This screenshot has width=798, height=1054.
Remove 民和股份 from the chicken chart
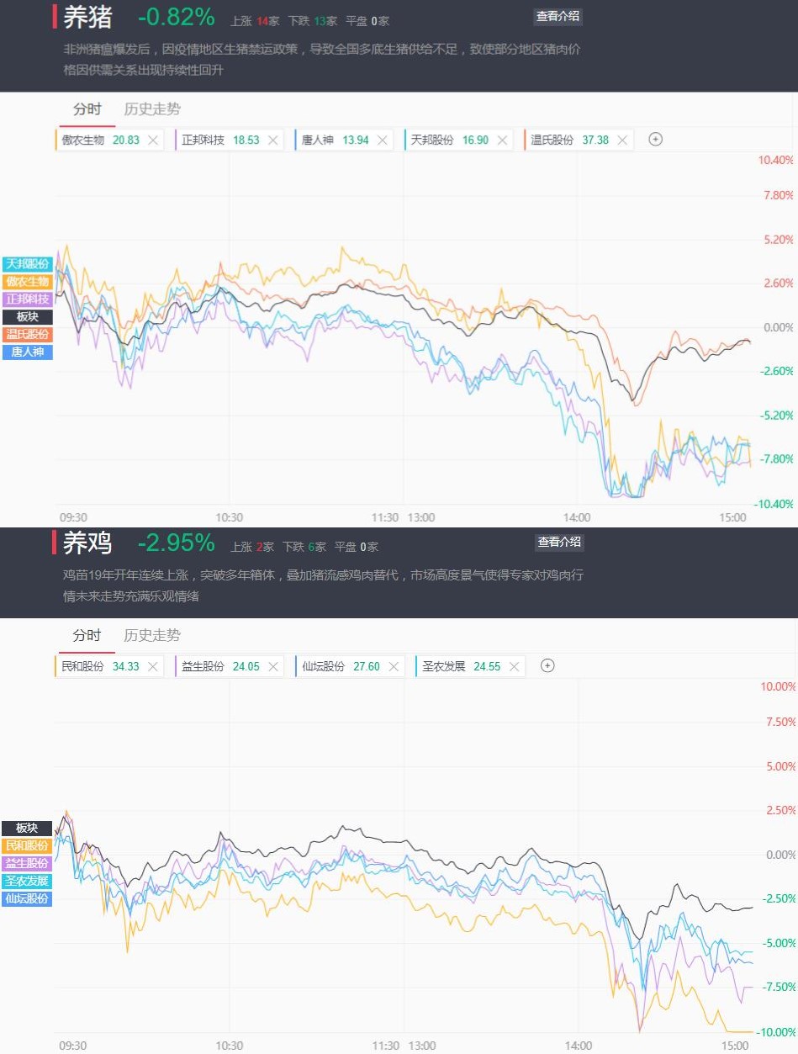click(x=153, y=667)
